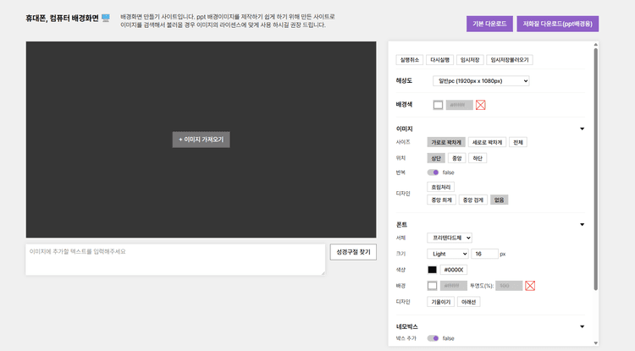Viewport: 635px width, 351px height.
Task: Toggle the 박스 추가 switch
Action: click(x=433, y=338)
